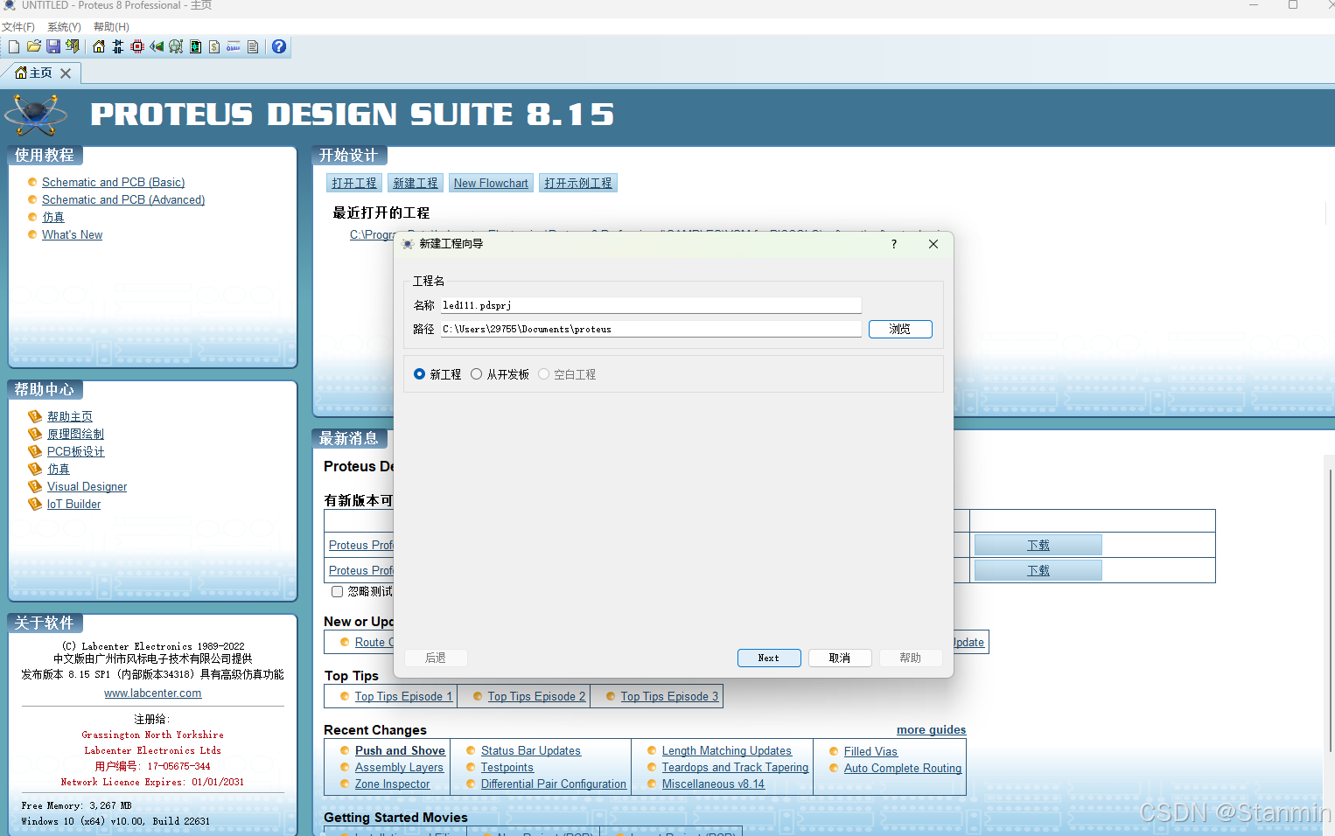1335x836 pixels.
Task: Tick the 忽略测试 checkbox
Action: [x=337, y=591]
